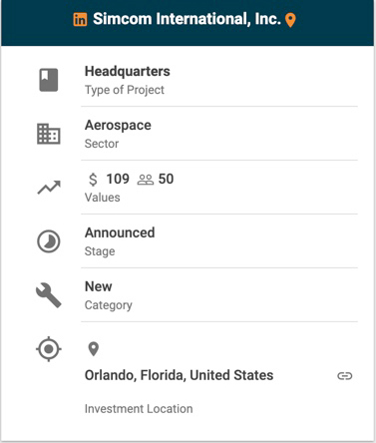
Task: Click the pie clock icon next to Stage
Action: point(49,241)
